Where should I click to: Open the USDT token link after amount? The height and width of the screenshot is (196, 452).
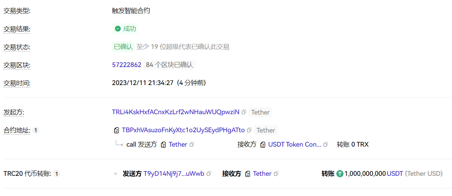(395, 174)
